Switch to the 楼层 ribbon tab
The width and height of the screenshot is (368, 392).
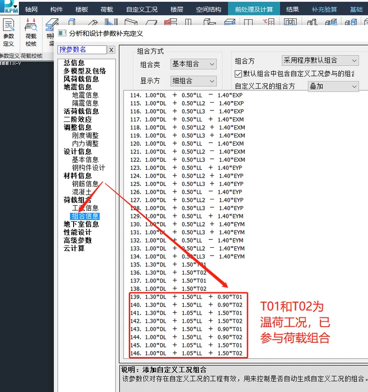point(177,10)
